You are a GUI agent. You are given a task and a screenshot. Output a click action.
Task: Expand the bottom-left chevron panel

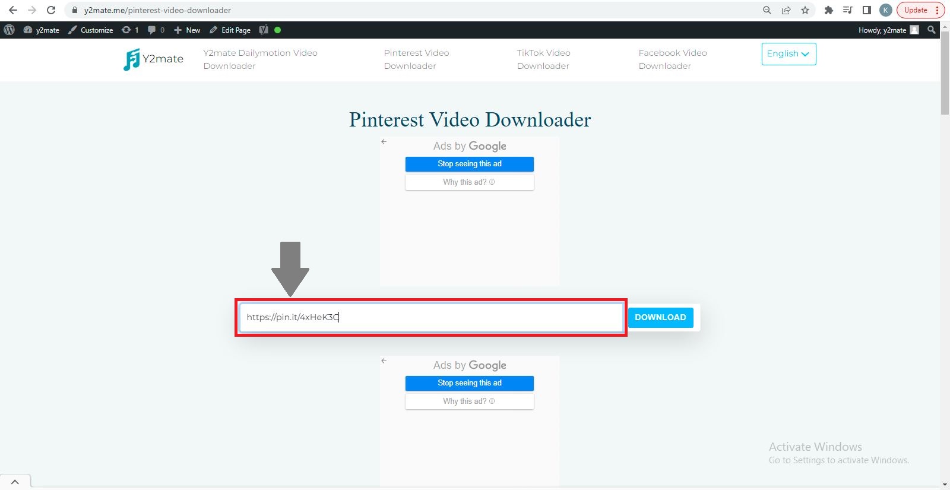point(15,482)
